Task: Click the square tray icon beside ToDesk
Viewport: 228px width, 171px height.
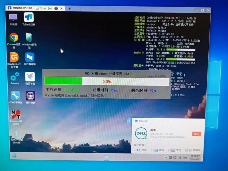Action: pos(170,158)
